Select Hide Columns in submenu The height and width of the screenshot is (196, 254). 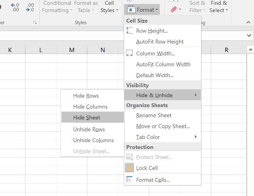(93, 107)
